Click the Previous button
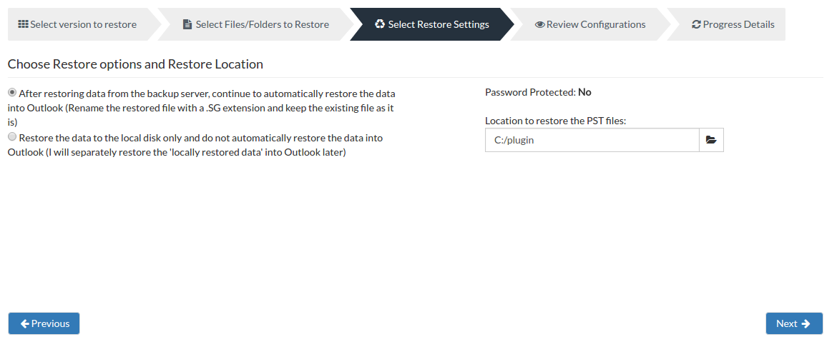Screen dimensions: 832x342 (44, 323)
